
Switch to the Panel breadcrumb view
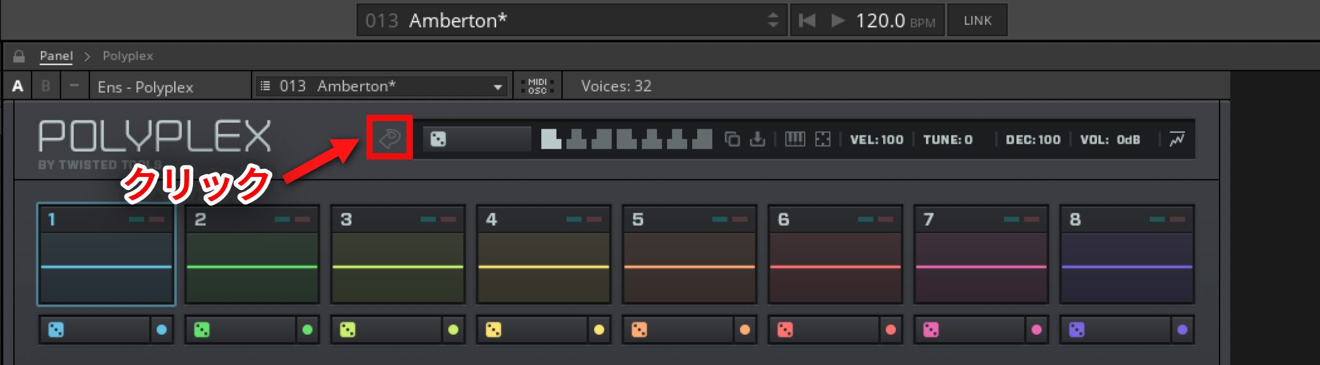coord(57,56)
